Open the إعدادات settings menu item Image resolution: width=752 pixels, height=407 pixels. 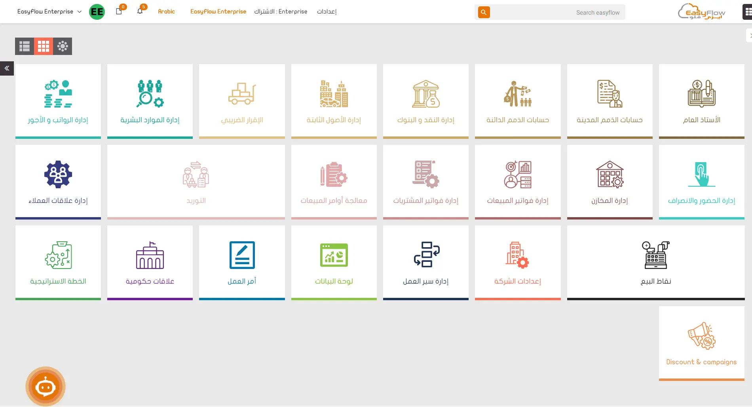pyautogui.click(x=327, y=11)
